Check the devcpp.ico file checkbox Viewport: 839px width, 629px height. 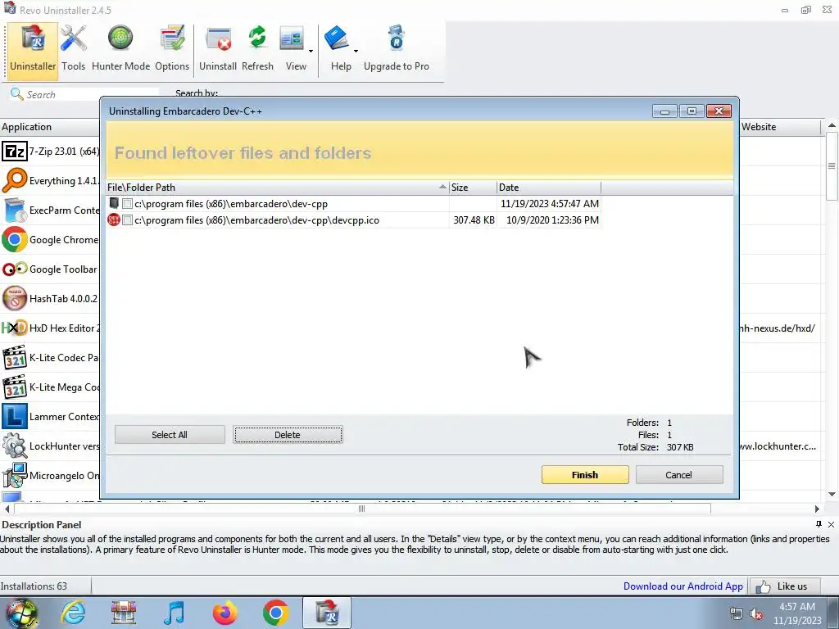tap(127, 219)
